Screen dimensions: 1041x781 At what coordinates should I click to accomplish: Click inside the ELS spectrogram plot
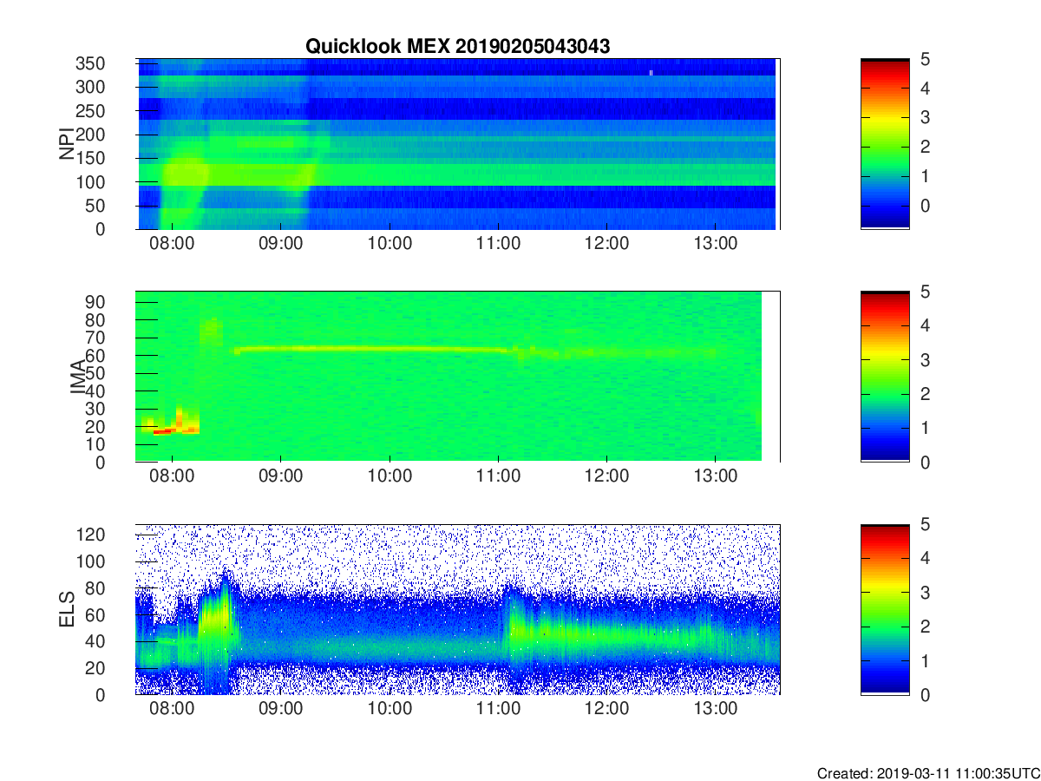[x=457, y=609]
